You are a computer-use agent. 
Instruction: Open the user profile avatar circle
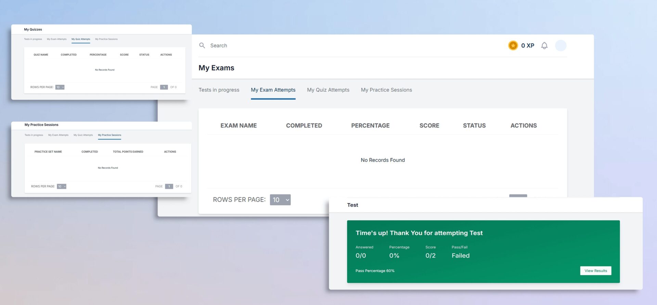coord(561,45)
